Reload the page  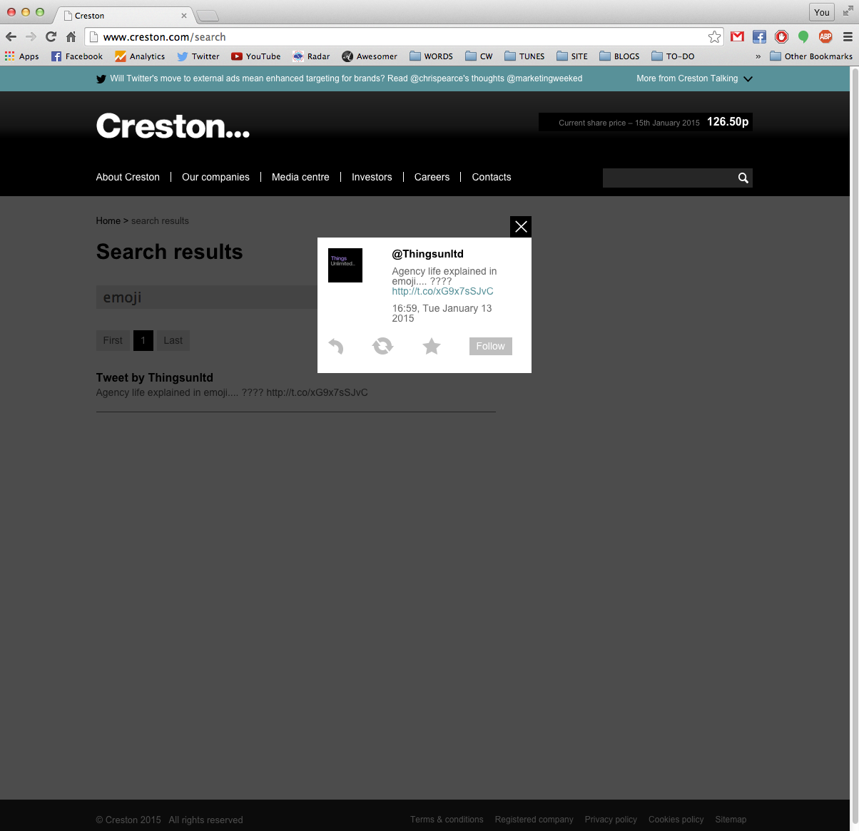coord(51,37)
